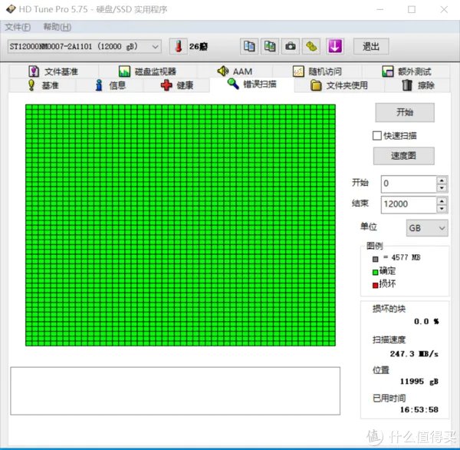Screen dimensions: 460x450
Task: Click the 开始 start scan button
Action: 405,112
